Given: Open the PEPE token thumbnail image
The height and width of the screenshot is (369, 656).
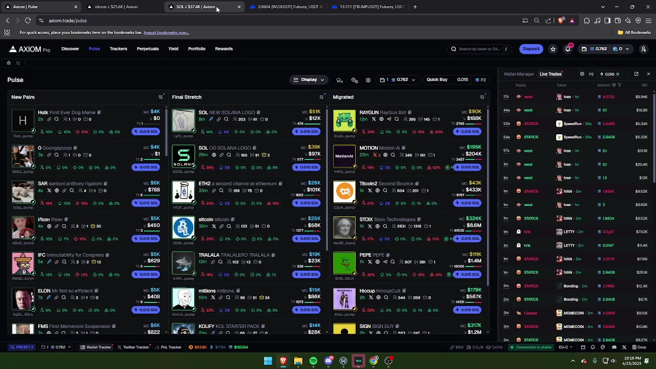Looking at the screenshot, I should coord(344,263).
